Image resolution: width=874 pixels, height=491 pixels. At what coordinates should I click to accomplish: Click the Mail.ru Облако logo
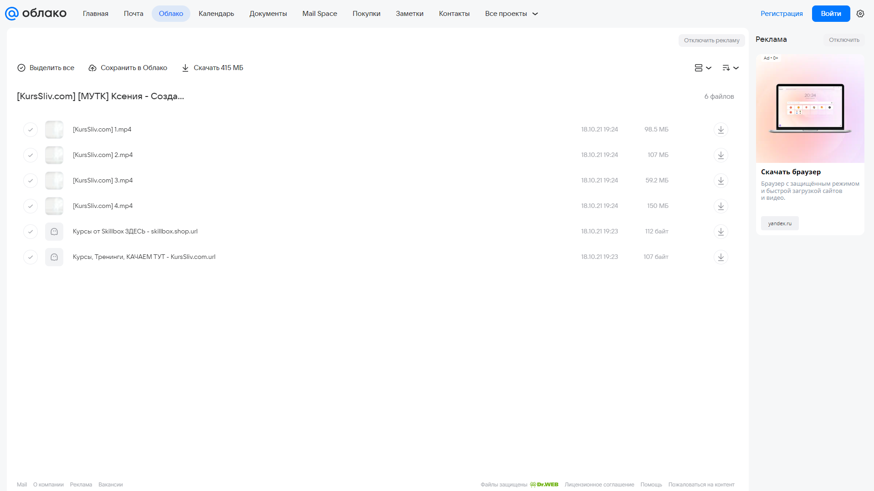(36, 14)
